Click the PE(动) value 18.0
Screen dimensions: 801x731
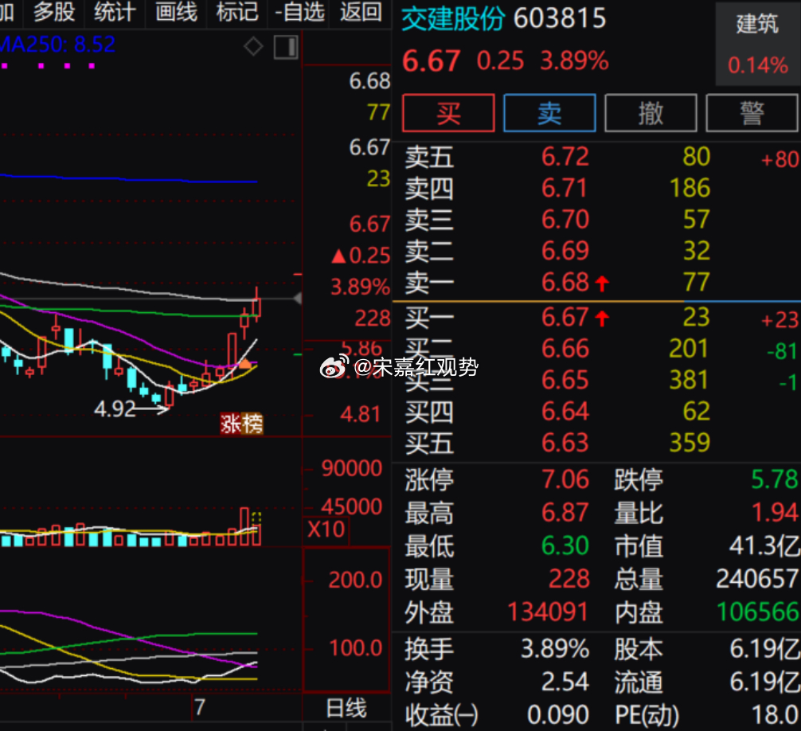[774, 714]
